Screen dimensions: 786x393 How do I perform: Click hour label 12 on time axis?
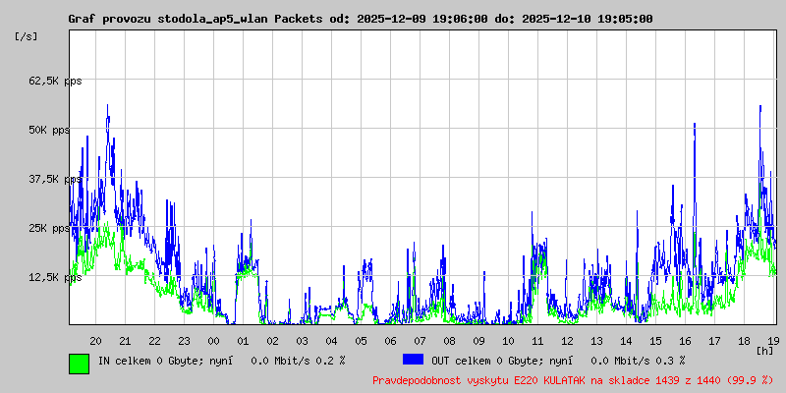[567, 341]
